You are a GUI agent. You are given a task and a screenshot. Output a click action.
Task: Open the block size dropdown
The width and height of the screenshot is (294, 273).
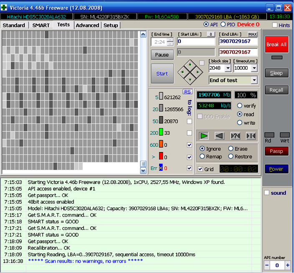(228, 68)
